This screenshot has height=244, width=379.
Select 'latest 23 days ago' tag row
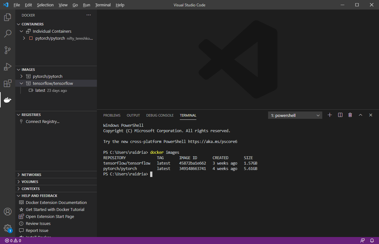tap(56, 90)
